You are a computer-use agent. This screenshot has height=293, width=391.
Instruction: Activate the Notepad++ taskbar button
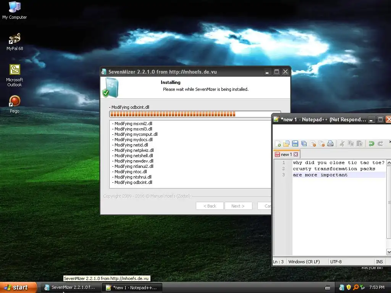tap(132, 288)
